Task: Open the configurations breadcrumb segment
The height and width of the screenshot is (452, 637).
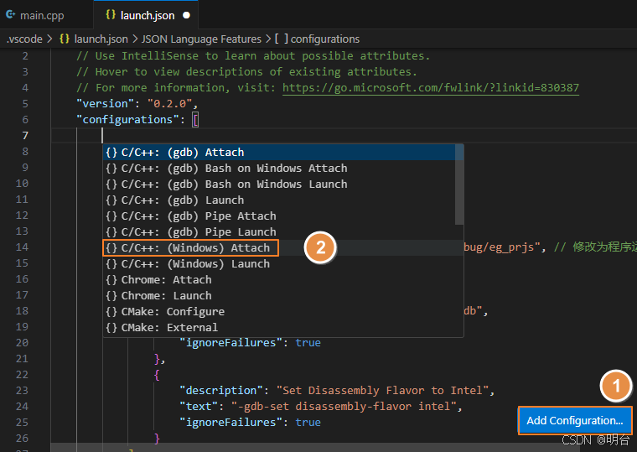Action: 325,39
